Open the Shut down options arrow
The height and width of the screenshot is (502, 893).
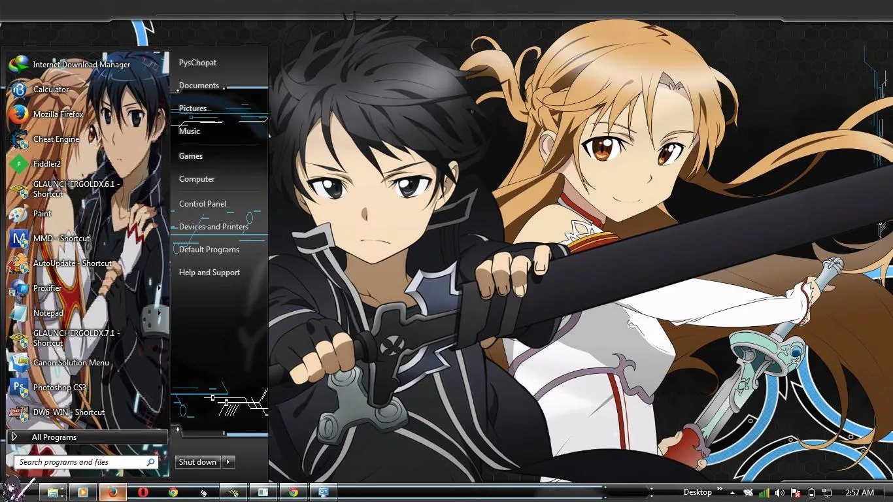point(228,462)
